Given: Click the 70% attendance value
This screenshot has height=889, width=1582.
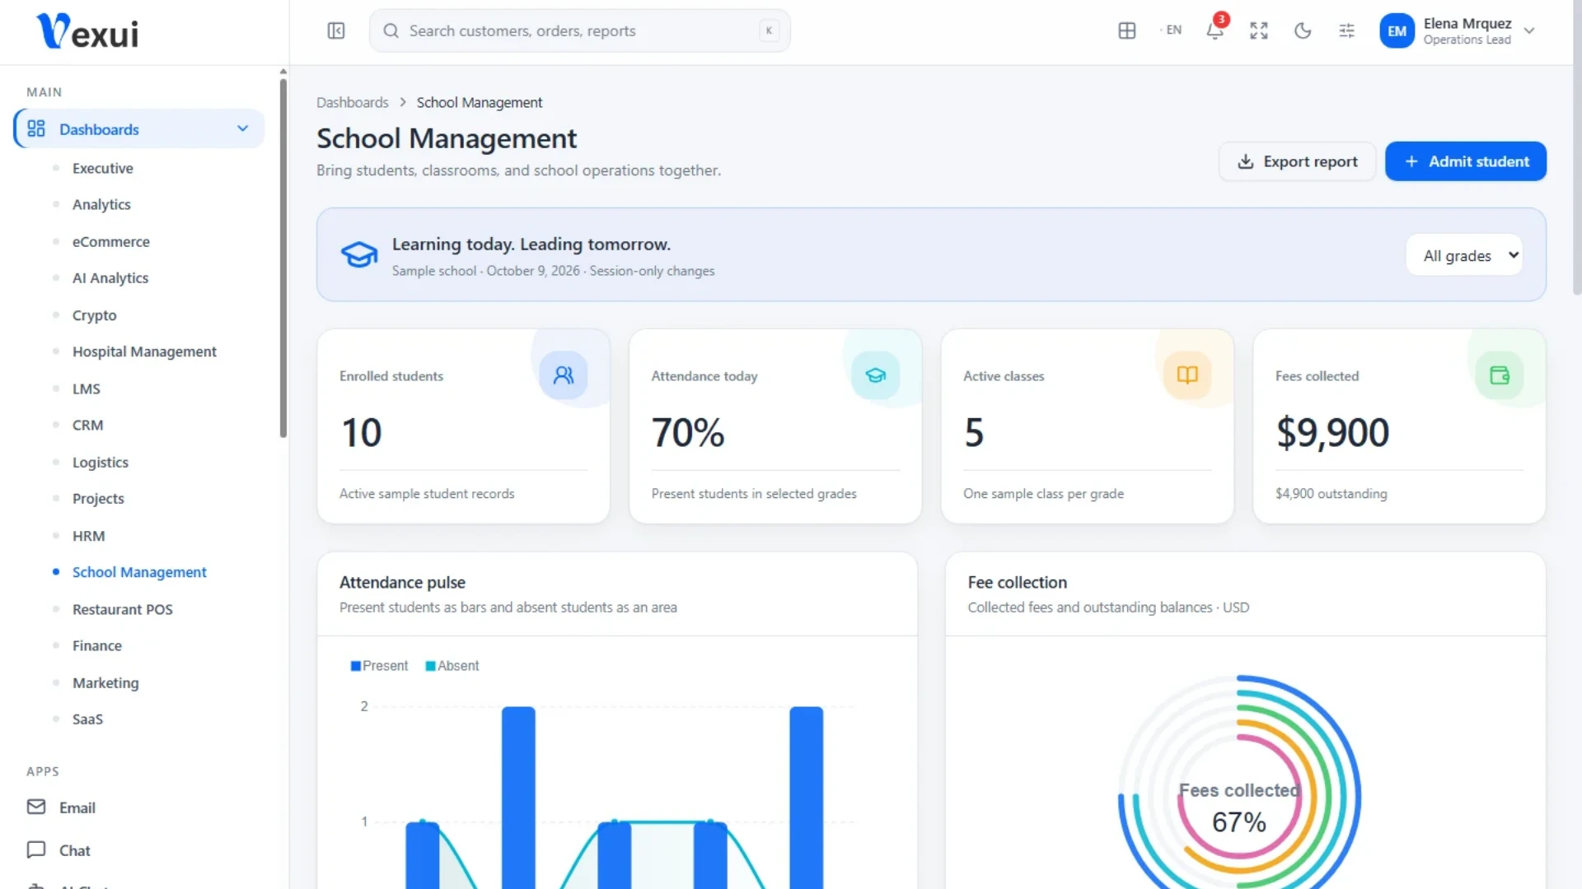Looking at the screenshot, I should coord(688,433).
